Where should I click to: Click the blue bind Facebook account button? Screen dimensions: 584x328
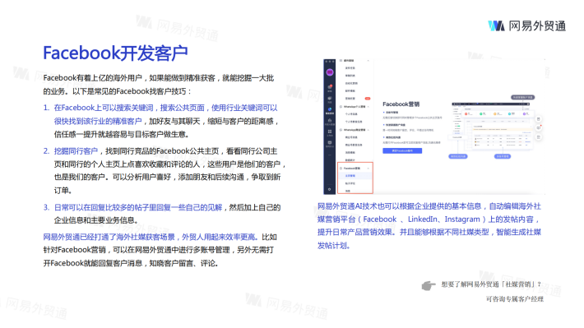[x=402, y=150]
